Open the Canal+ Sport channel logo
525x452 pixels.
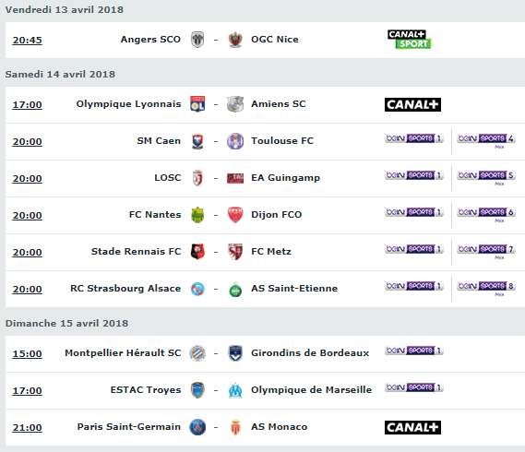[410, 39]
